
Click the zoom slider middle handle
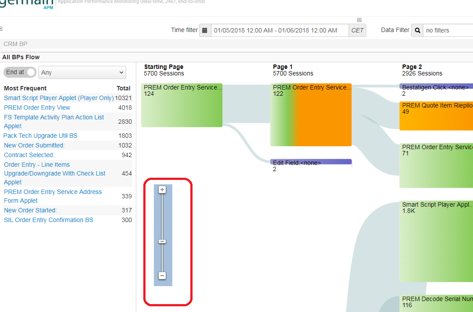click(163, 241)
